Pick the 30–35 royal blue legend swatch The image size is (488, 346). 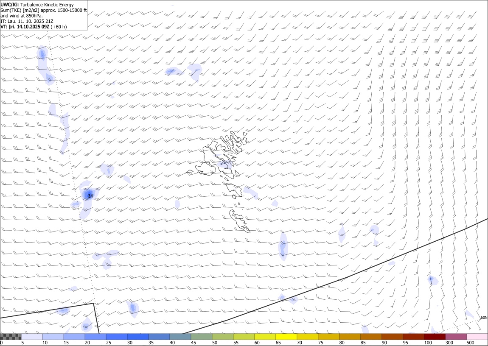click(x=138, y=337)
